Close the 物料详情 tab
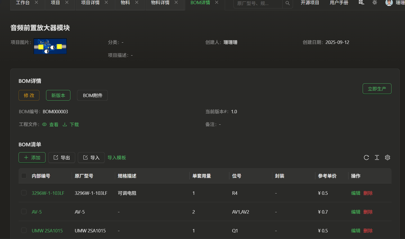The height and width of the screenshot is (239, 405). tap(176, 2)
